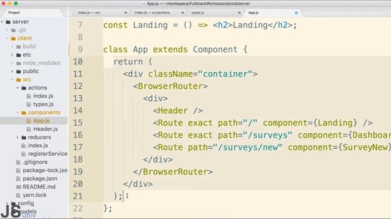The height and width of the screenshot is (219, 391).
Task: Open types.js in the tree
Action: 43,104
